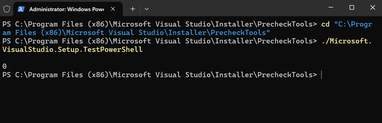This screenshot has height=123, width=382.
Task: Click the first PS prompt path line
Action: pos(159,24)
